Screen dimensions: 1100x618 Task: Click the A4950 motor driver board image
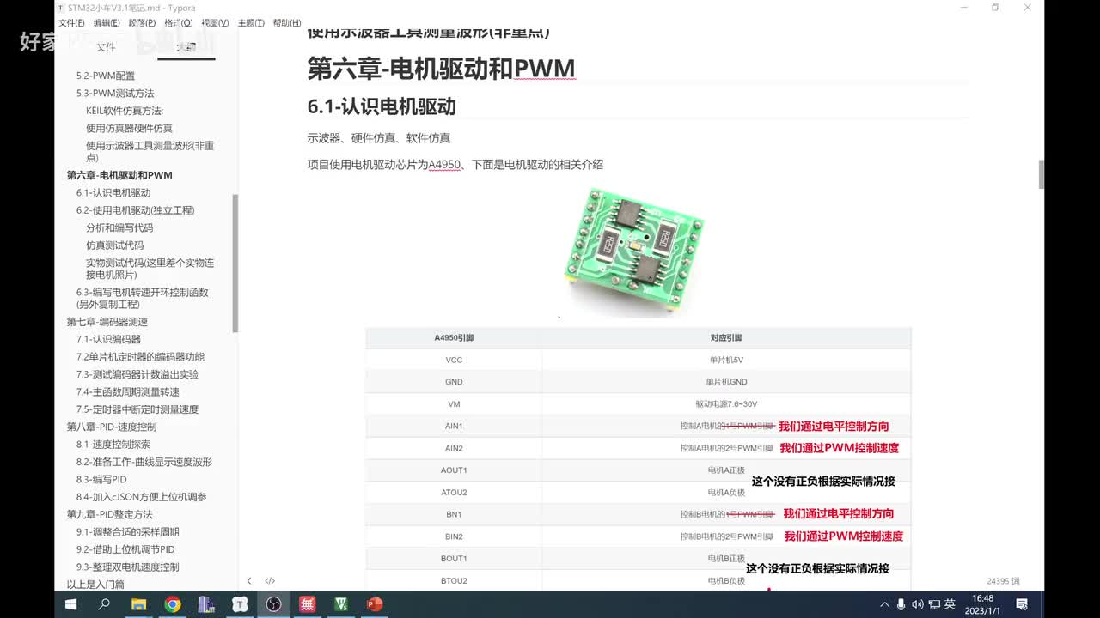pyautogui.click(x=635, y=250)
